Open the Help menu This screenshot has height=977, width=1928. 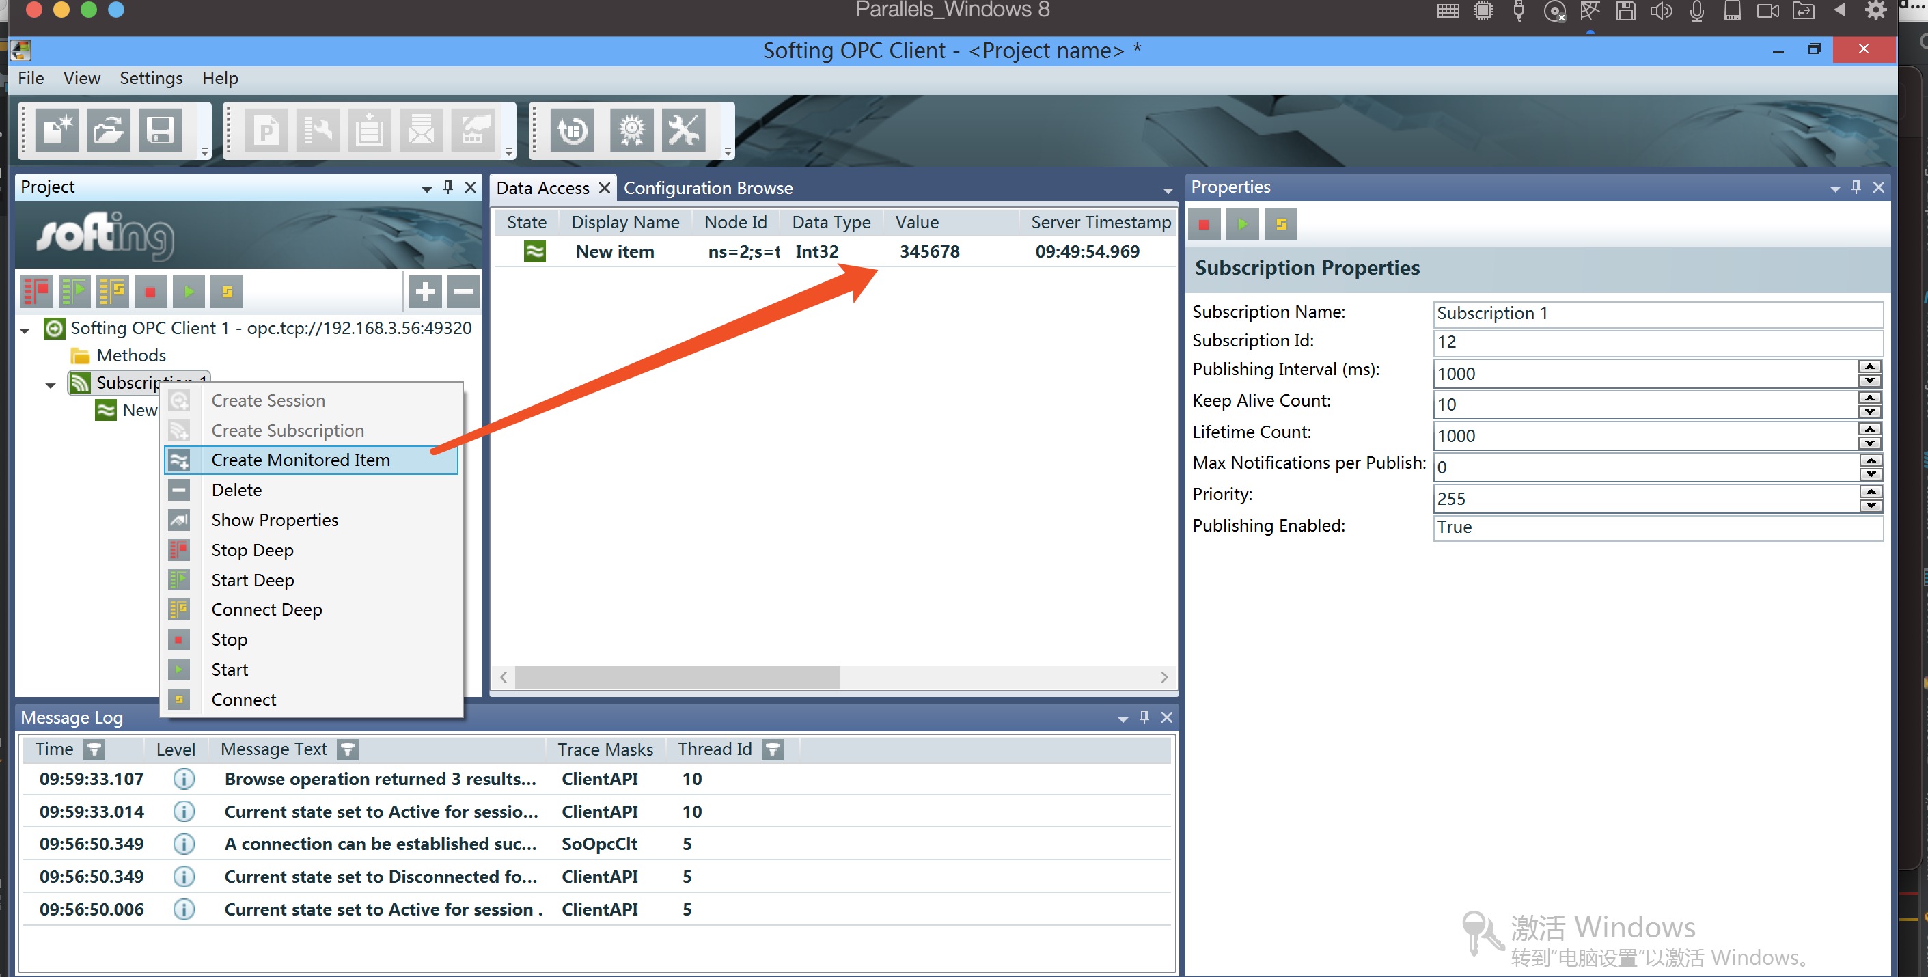click(x=220, y=78)
